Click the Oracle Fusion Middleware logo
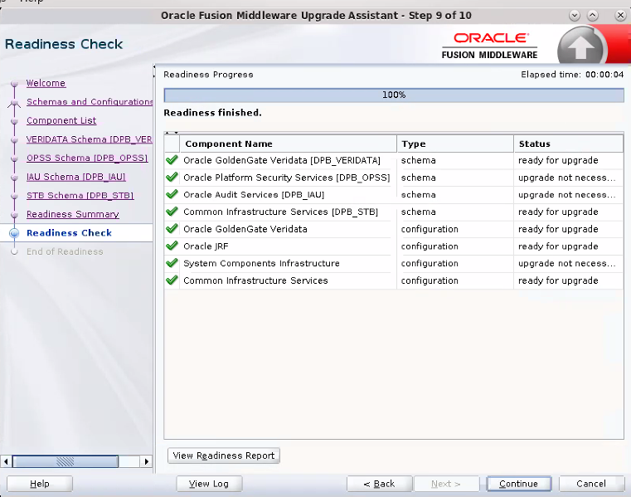 [490, 46]
